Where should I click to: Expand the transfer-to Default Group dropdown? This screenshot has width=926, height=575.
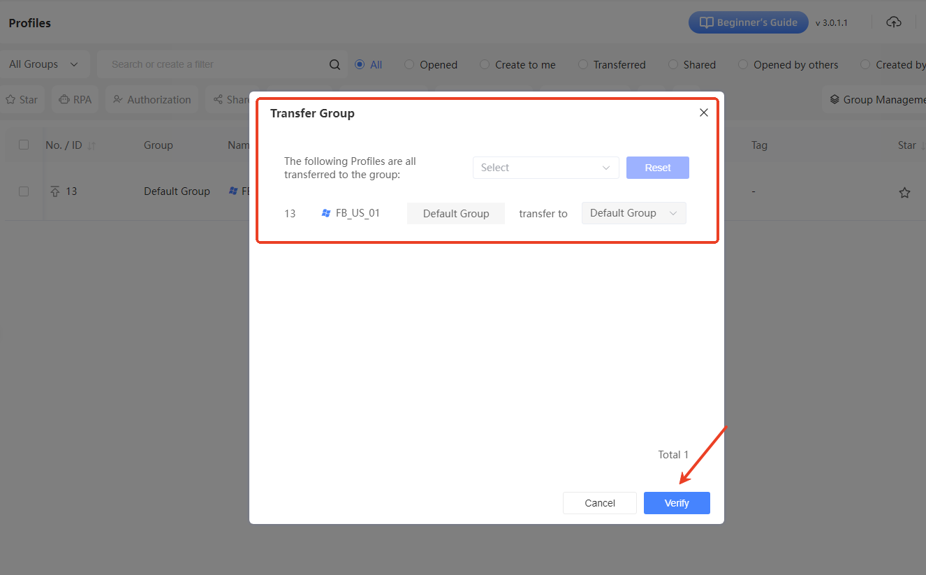[633, 213]
